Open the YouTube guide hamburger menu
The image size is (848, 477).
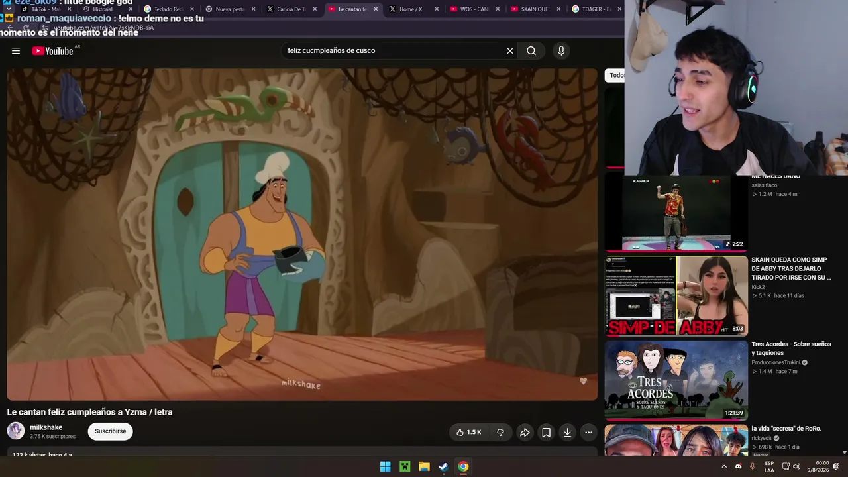click(16, 51)
